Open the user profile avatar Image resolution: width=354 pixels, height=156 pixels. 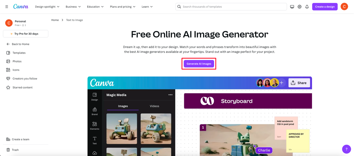[344, 7]
